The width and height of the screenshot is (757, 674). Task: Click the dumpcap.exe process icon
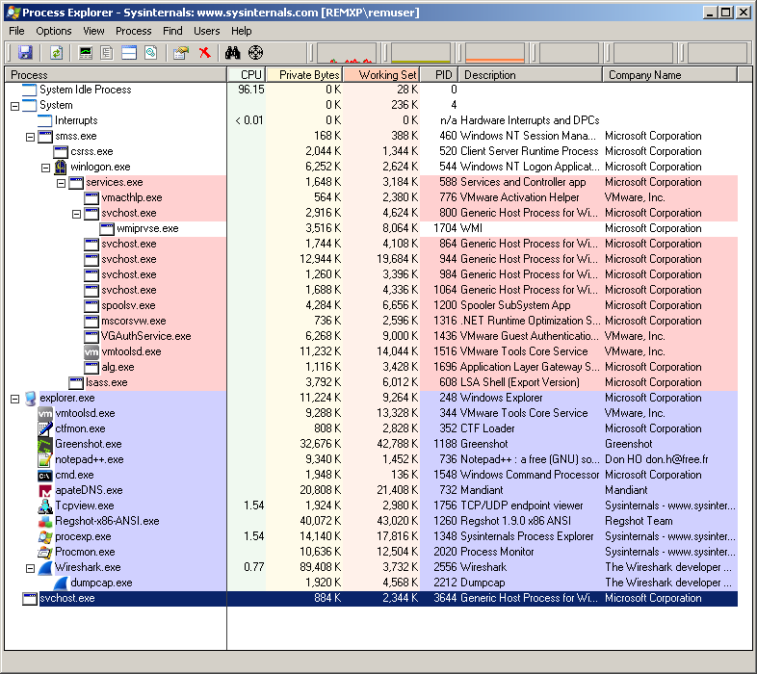(61, 583)
